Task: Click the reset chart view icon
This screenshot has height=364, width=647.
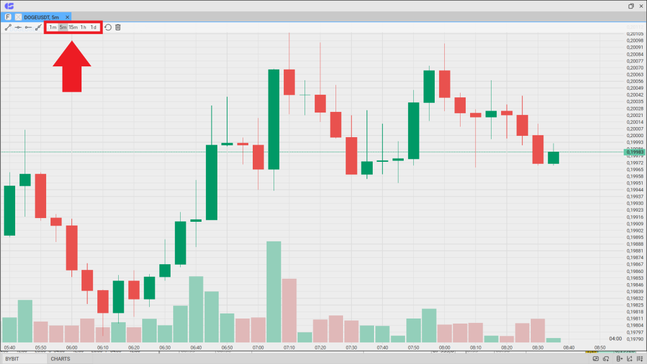Action: coord(108,27)
